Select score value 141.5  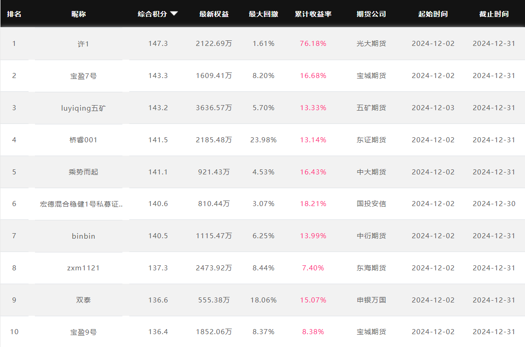point(158,140)
